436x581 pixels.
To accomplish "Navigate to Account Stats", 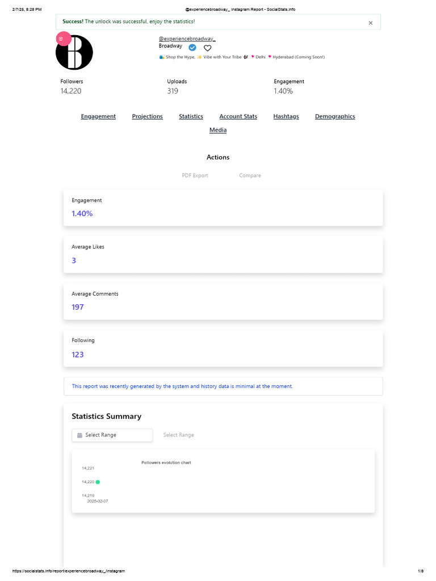I will pyautogui.click(x=238, y=116).
